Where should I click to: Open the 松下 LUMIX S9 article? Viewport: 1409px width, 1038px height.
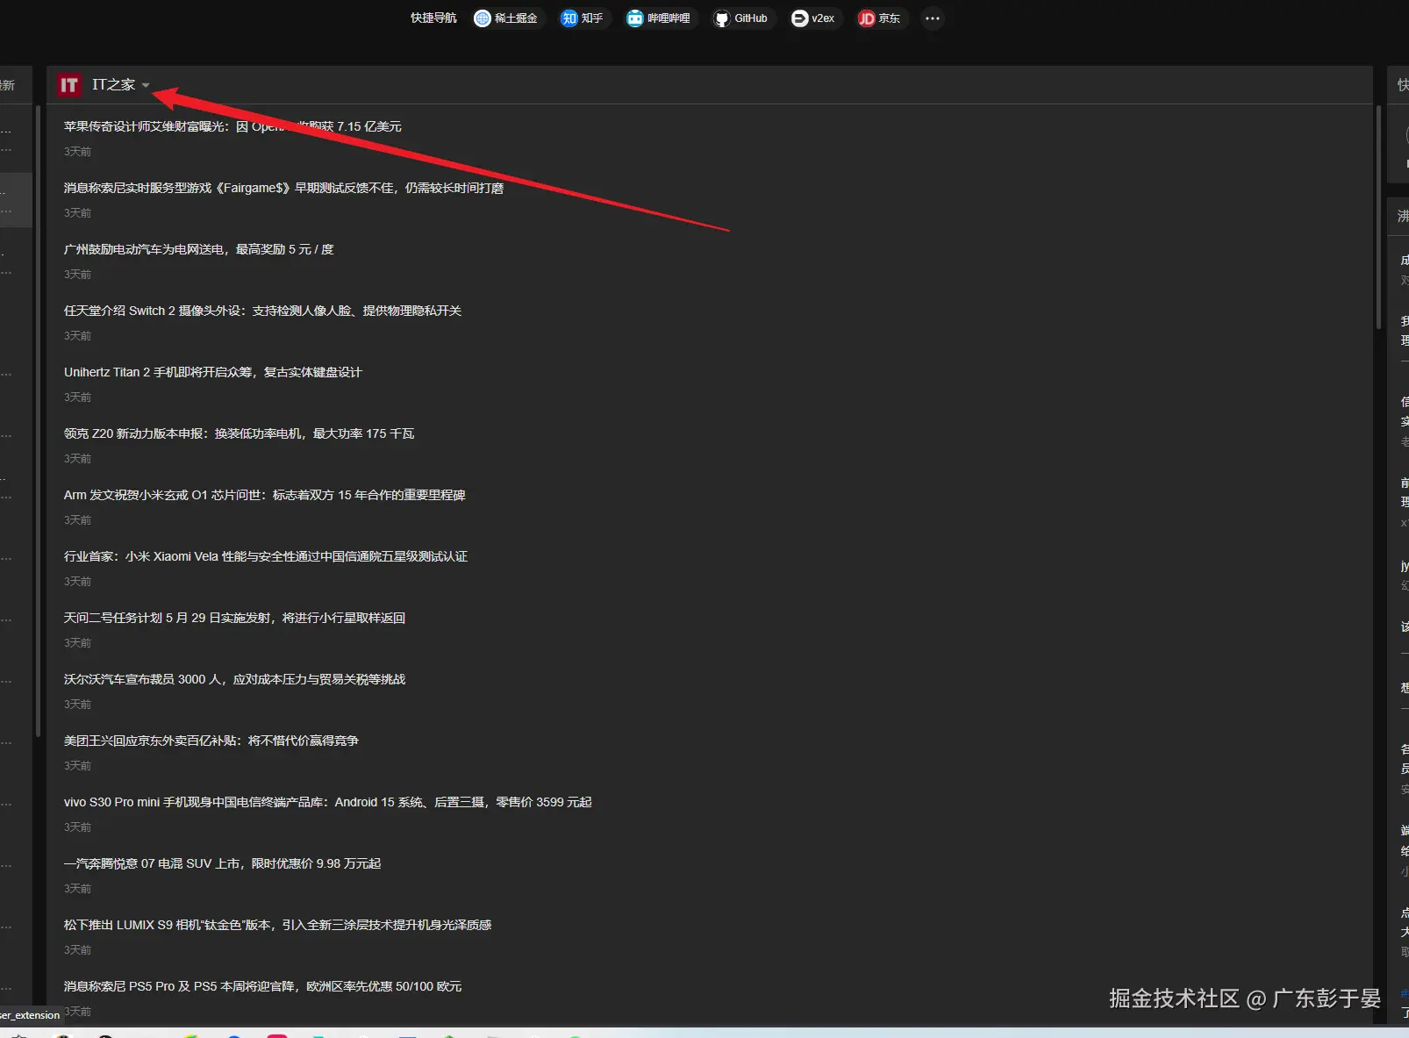coord(277,925)
